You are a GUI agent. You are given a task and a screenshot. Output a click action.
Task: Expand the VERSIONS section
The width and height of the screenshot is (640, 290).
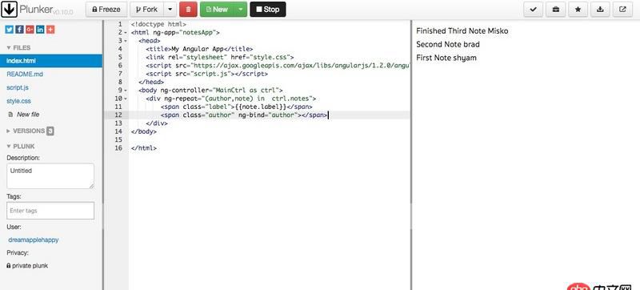click(30, 131)
